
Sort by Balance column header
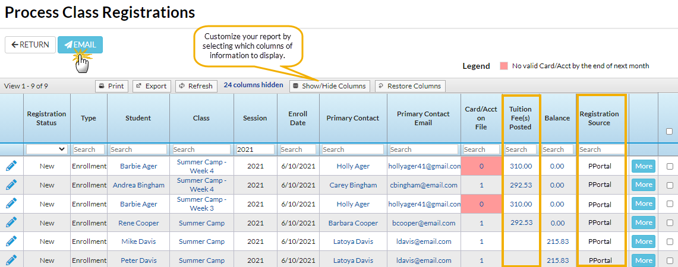[557, 118]
